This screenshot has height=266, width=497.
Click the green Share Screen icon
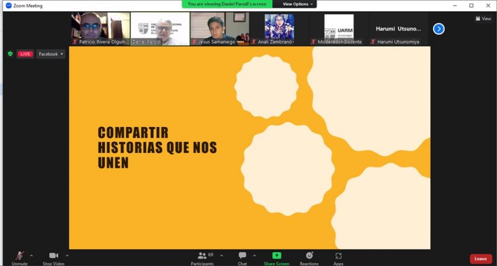[x=276, y=255]
